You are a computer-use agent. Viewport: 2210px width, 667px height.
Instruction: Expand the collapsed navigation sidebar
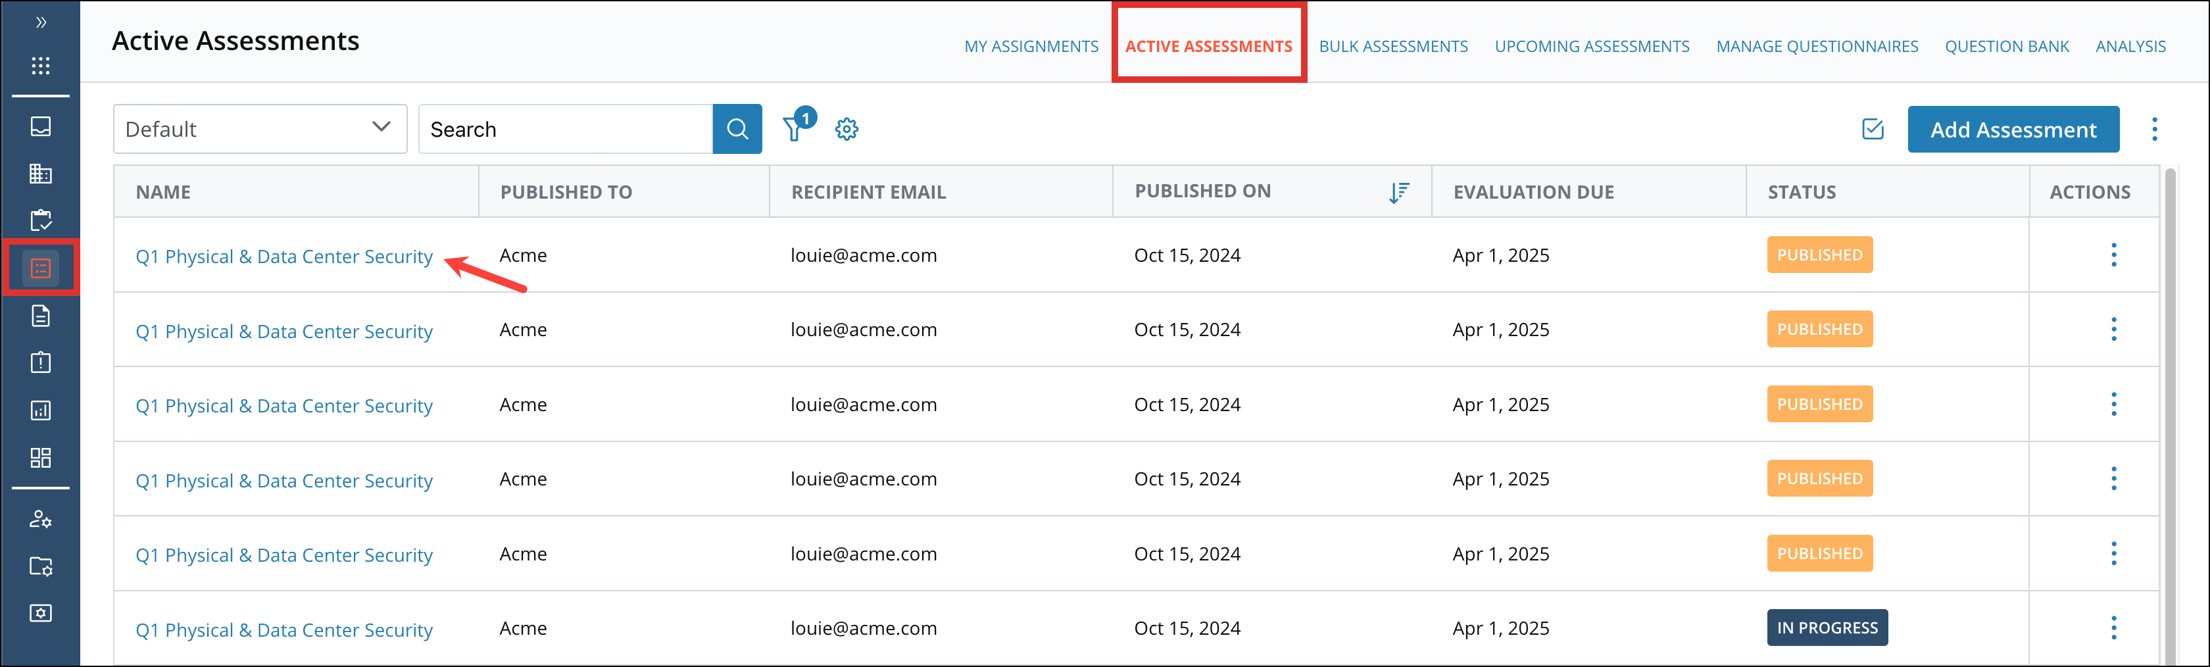tap(40, 23)
